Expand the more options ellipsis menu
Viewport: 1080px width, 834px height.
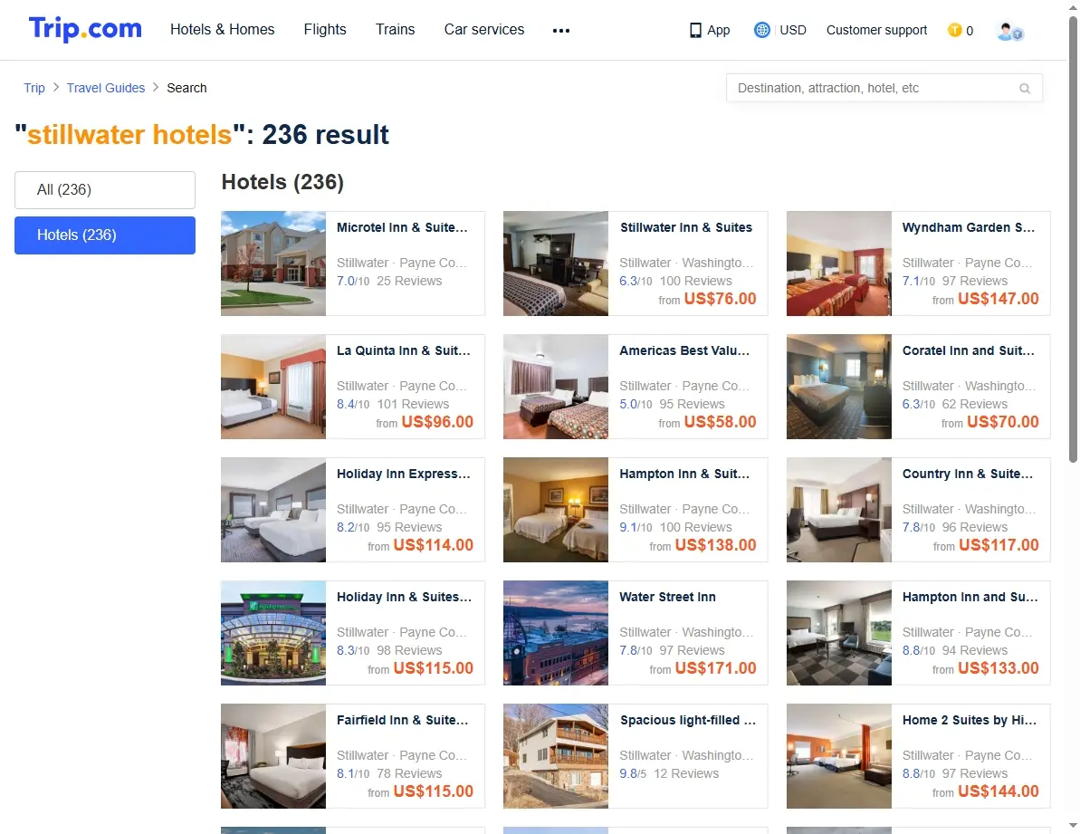pos(561,30)
